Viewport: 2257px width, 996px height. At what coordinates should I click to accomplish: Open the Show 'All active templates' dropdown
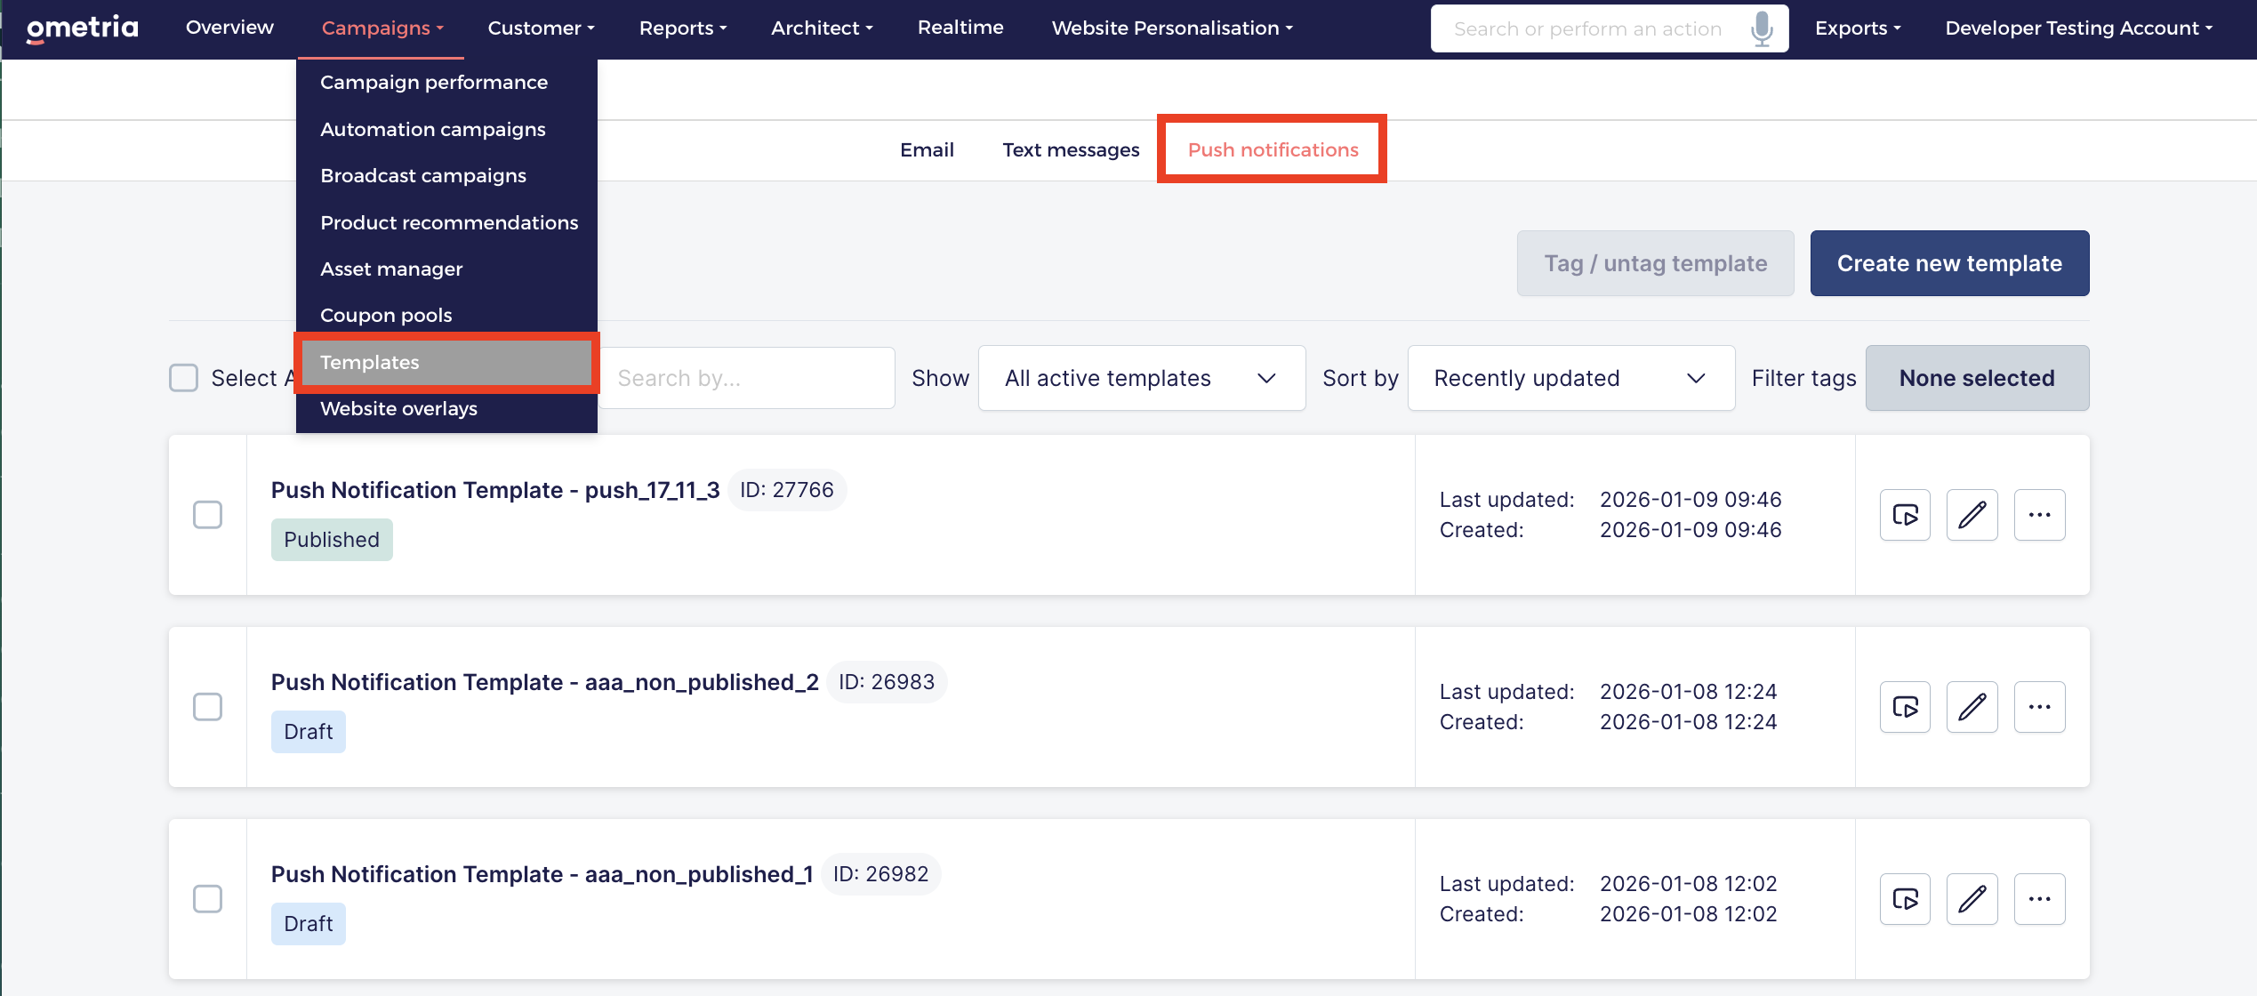coord(1142,378)
